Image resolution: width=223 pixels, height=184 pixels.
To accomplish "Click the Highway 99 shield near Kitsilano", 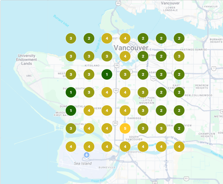I will [117, 66].
